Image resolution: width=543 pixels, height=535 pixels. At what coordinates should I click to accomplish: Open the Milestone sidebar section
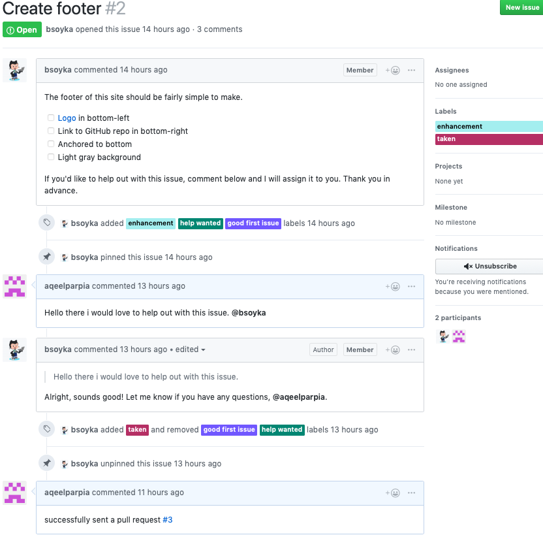pyautogui.click(x=451, y=208)
